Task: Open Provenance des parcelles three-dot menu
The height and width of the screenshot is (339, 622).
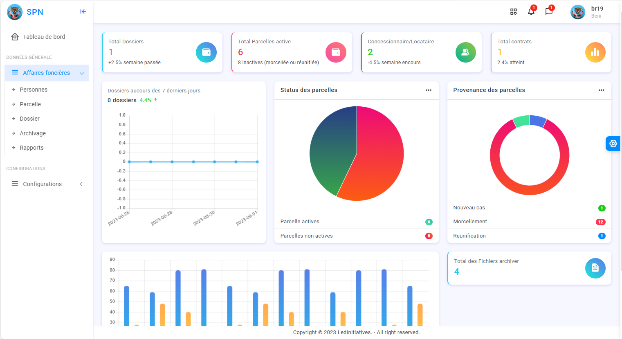Action: pyautogui.click(x=601, y=90)
